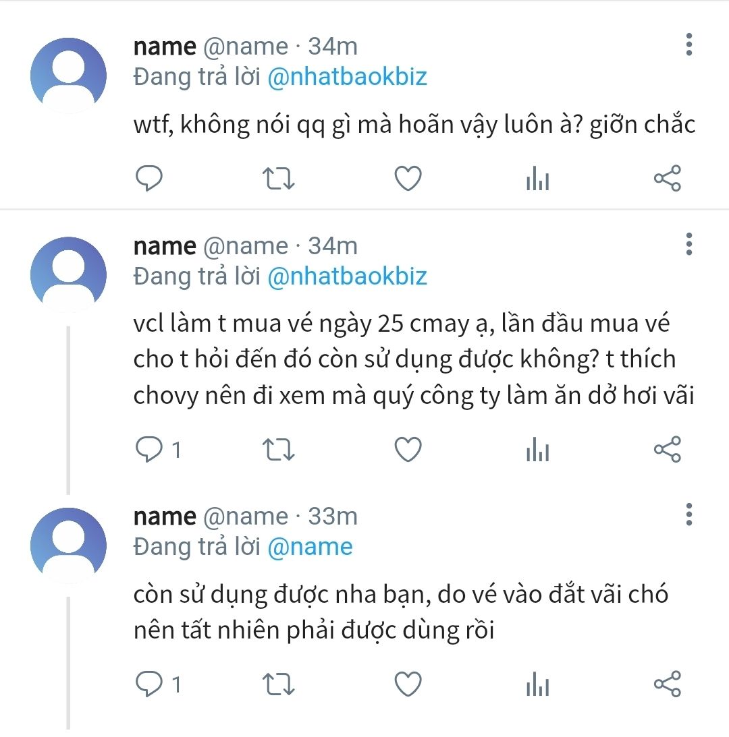Share the 'tất nhiên phải được dùng rồi' tweet
The width and height of the screenshot is (729, 737).
[668, 684]
